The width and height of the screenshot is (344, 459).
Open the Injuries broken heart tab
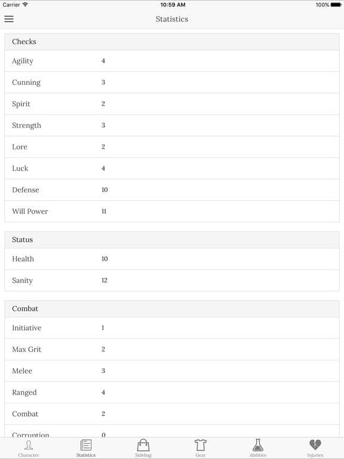pos(315,448)
